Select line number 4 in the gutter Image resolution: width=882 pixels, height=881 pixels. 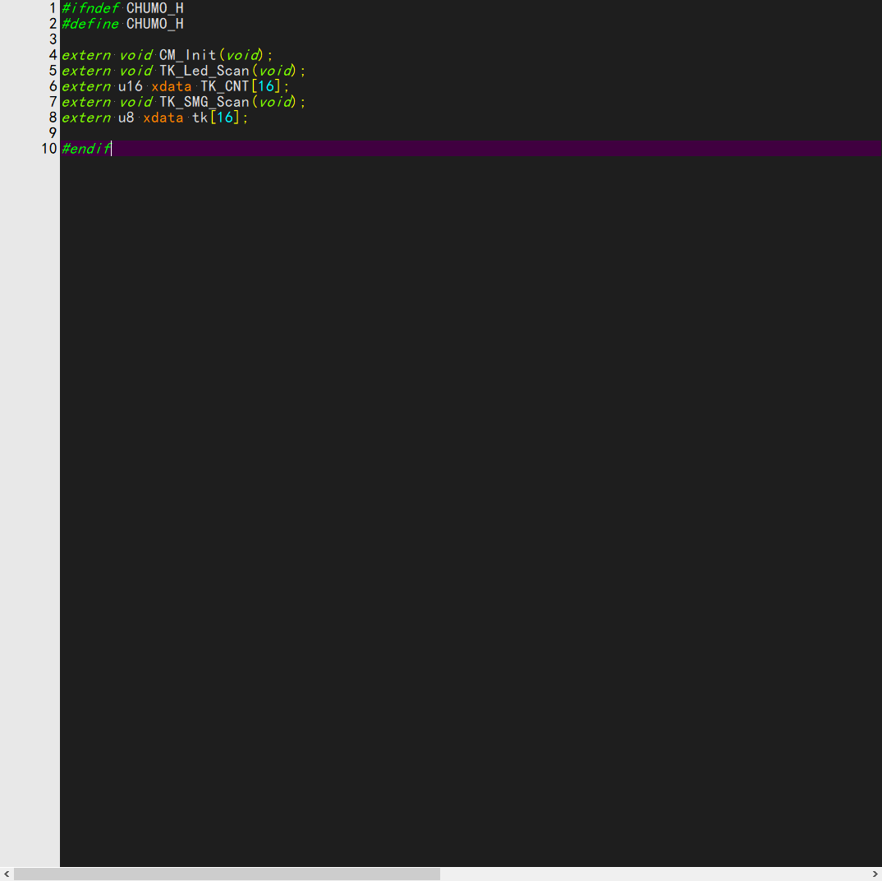[53, 55]
